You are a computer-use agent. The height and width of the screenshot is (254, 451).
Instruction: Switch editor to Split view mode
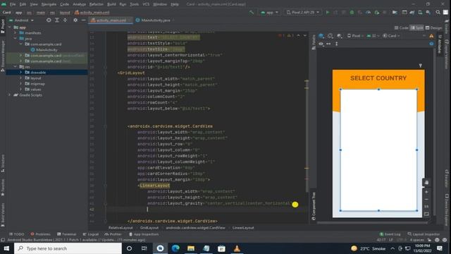pyautogui.click(x=416, y=28)
